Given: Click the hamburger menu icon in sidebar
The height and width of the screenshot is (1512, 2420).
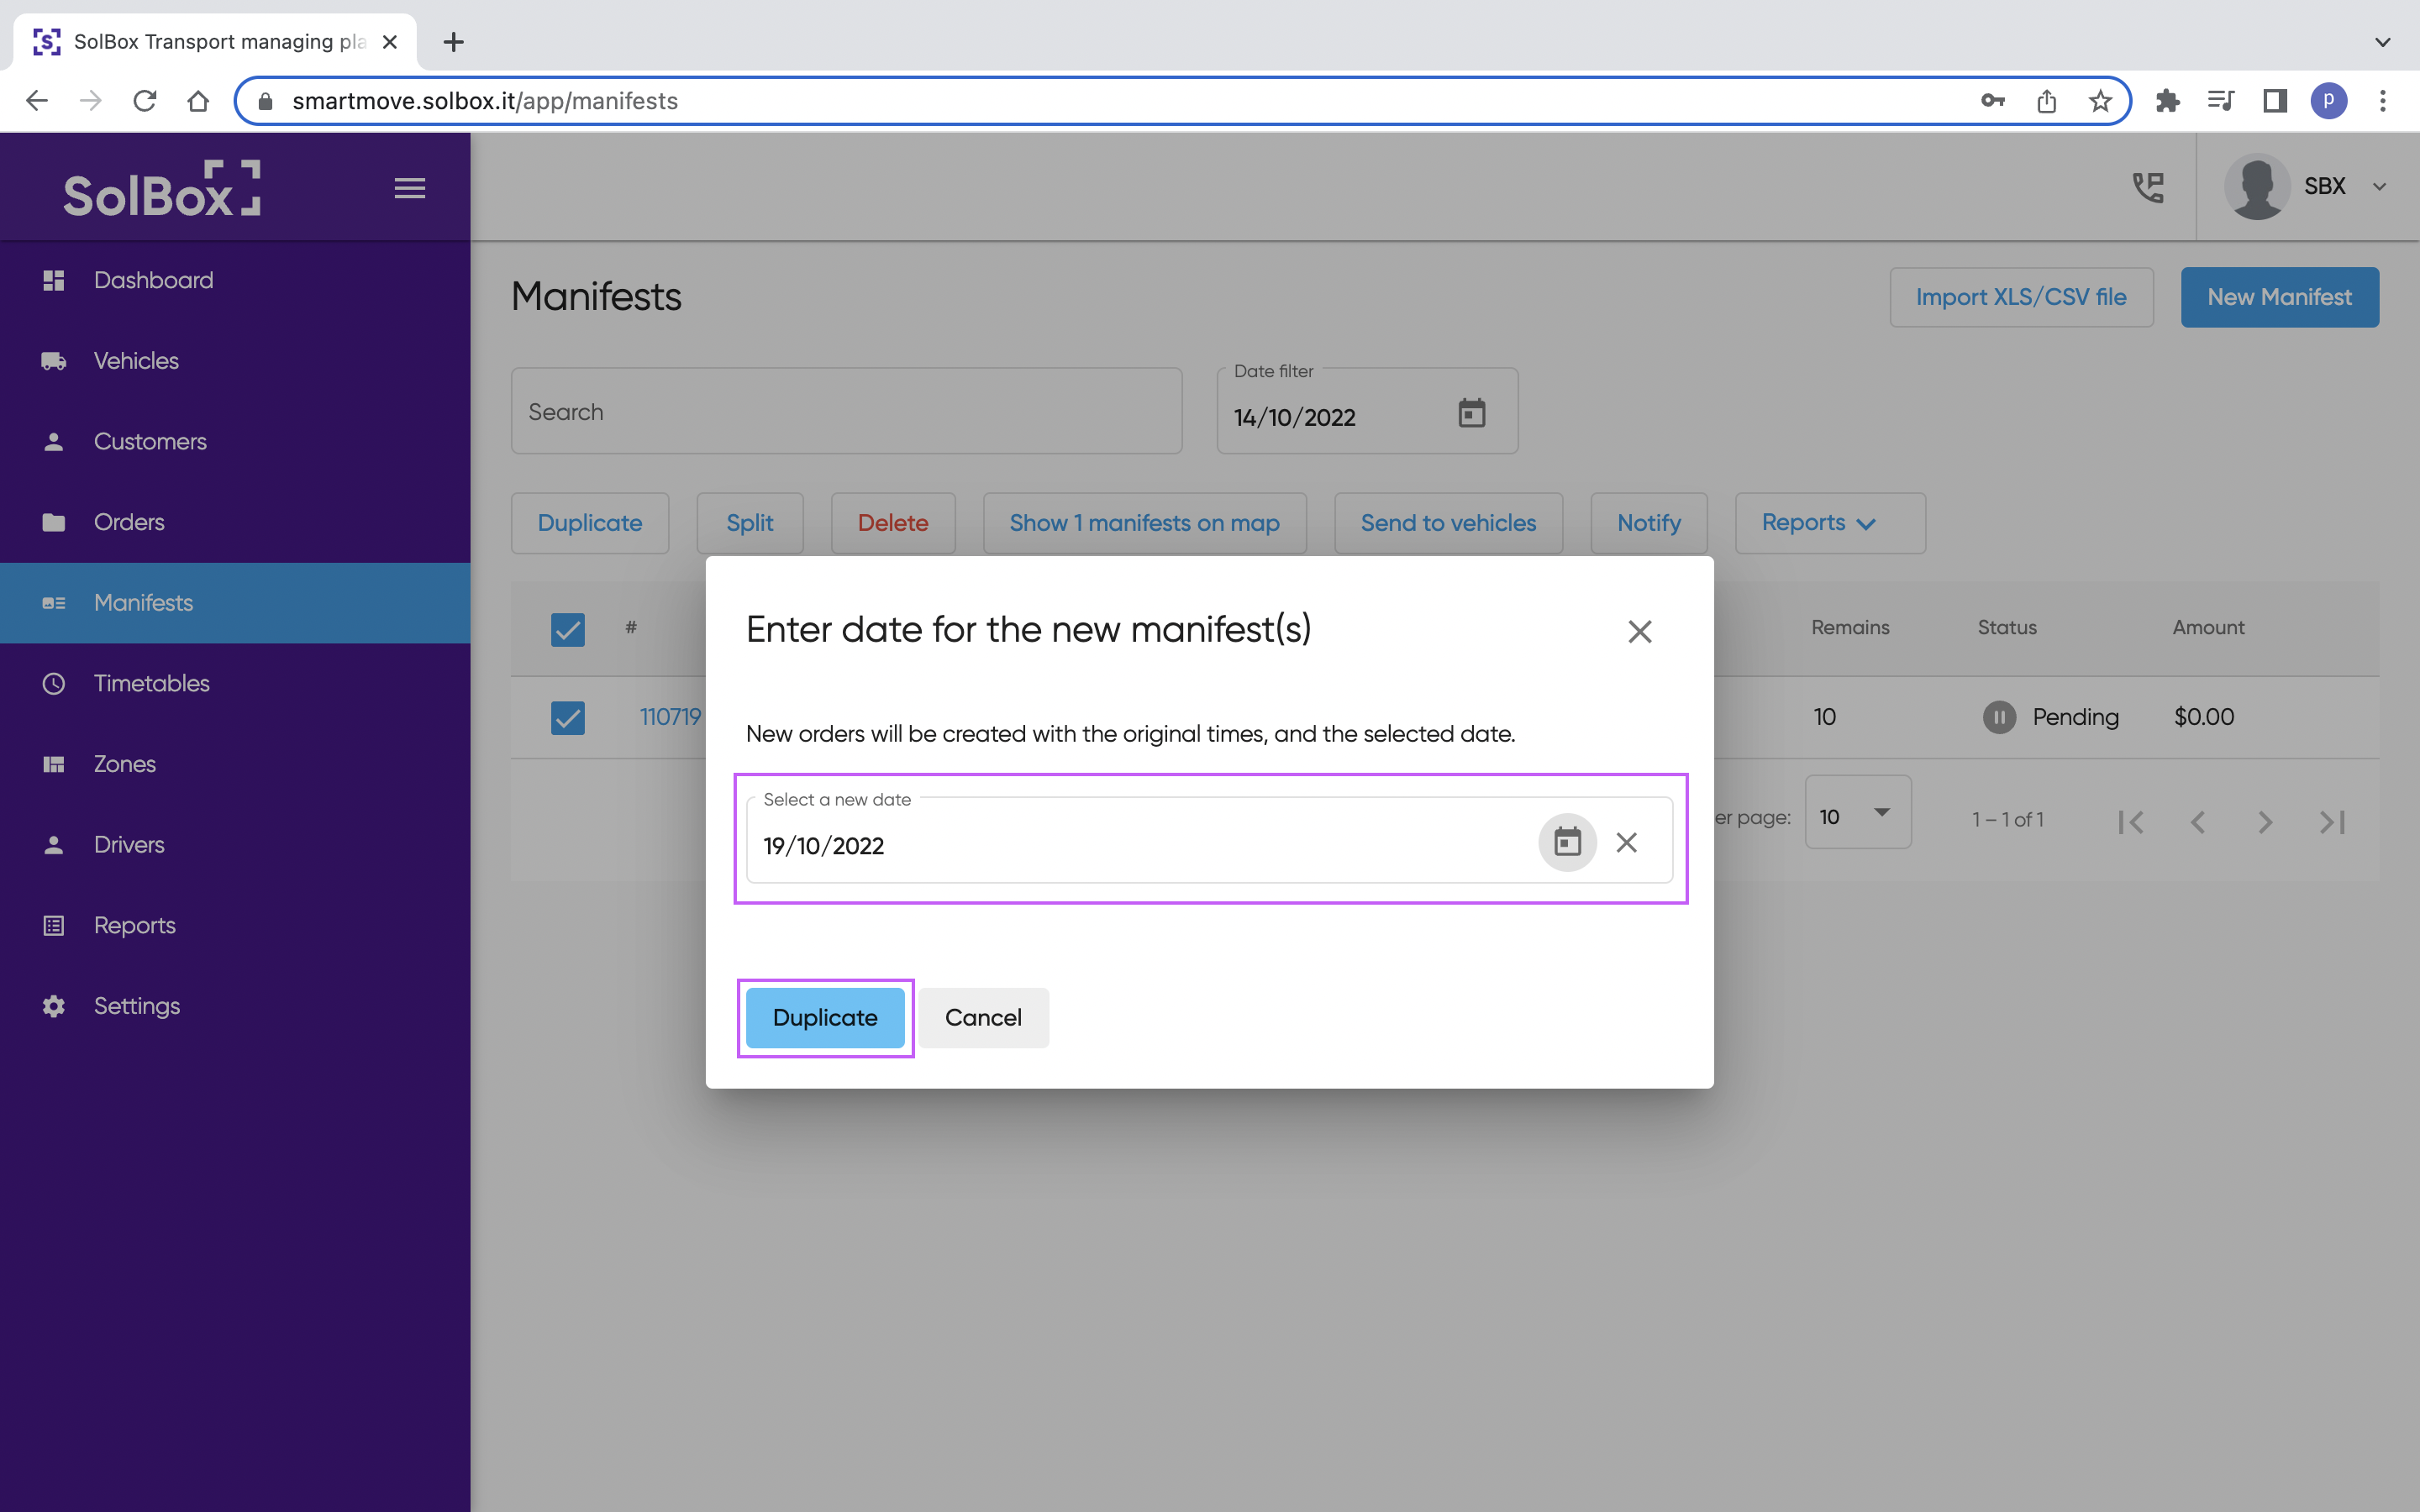Looking at the screenshot, I should tap(409, 188).
